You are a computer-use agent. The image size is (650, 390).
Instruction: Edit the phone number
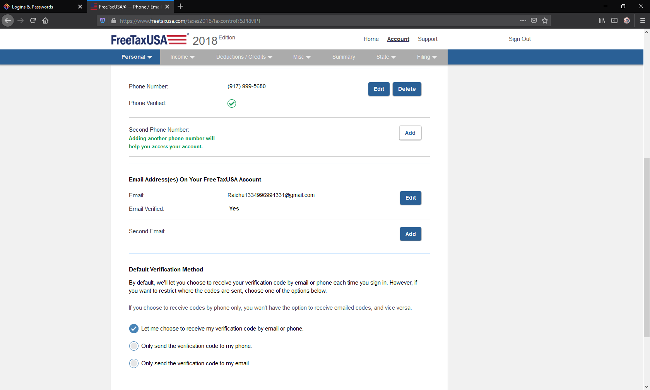tap(379, 89)
